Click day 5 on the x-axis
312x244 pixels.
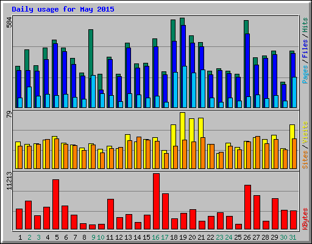(57, 237)
